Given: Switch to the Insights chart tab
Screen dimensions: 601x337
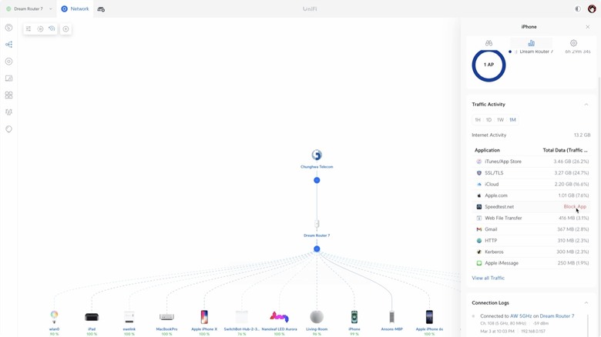Looking at the screenshot, I should click(x=531, y=43).
